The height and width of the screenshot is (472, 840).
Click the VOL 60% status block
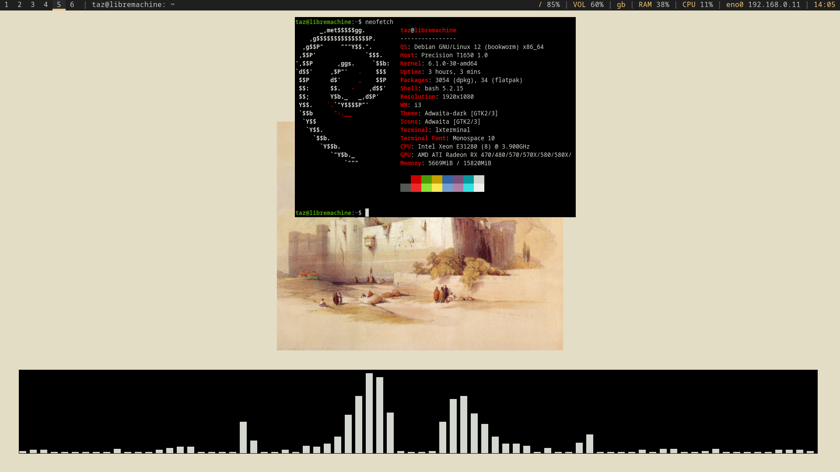point(588,5)
